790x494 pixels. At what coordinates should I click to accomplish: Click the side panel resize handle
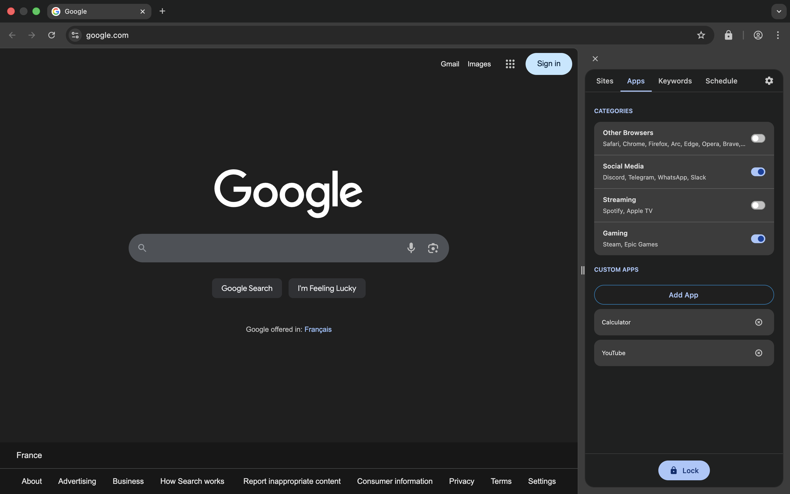pos(583,270)
